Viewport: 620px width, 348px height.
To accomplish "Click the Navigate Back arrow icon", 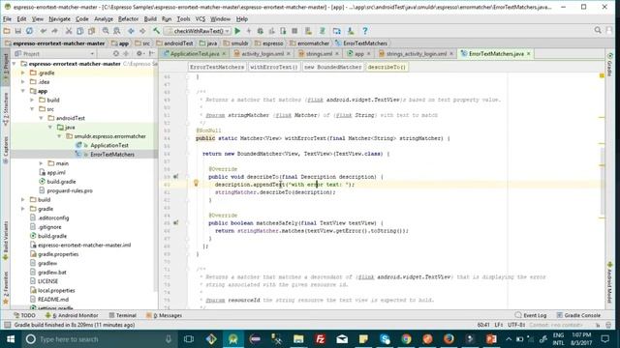I will (x=131, y=31).
